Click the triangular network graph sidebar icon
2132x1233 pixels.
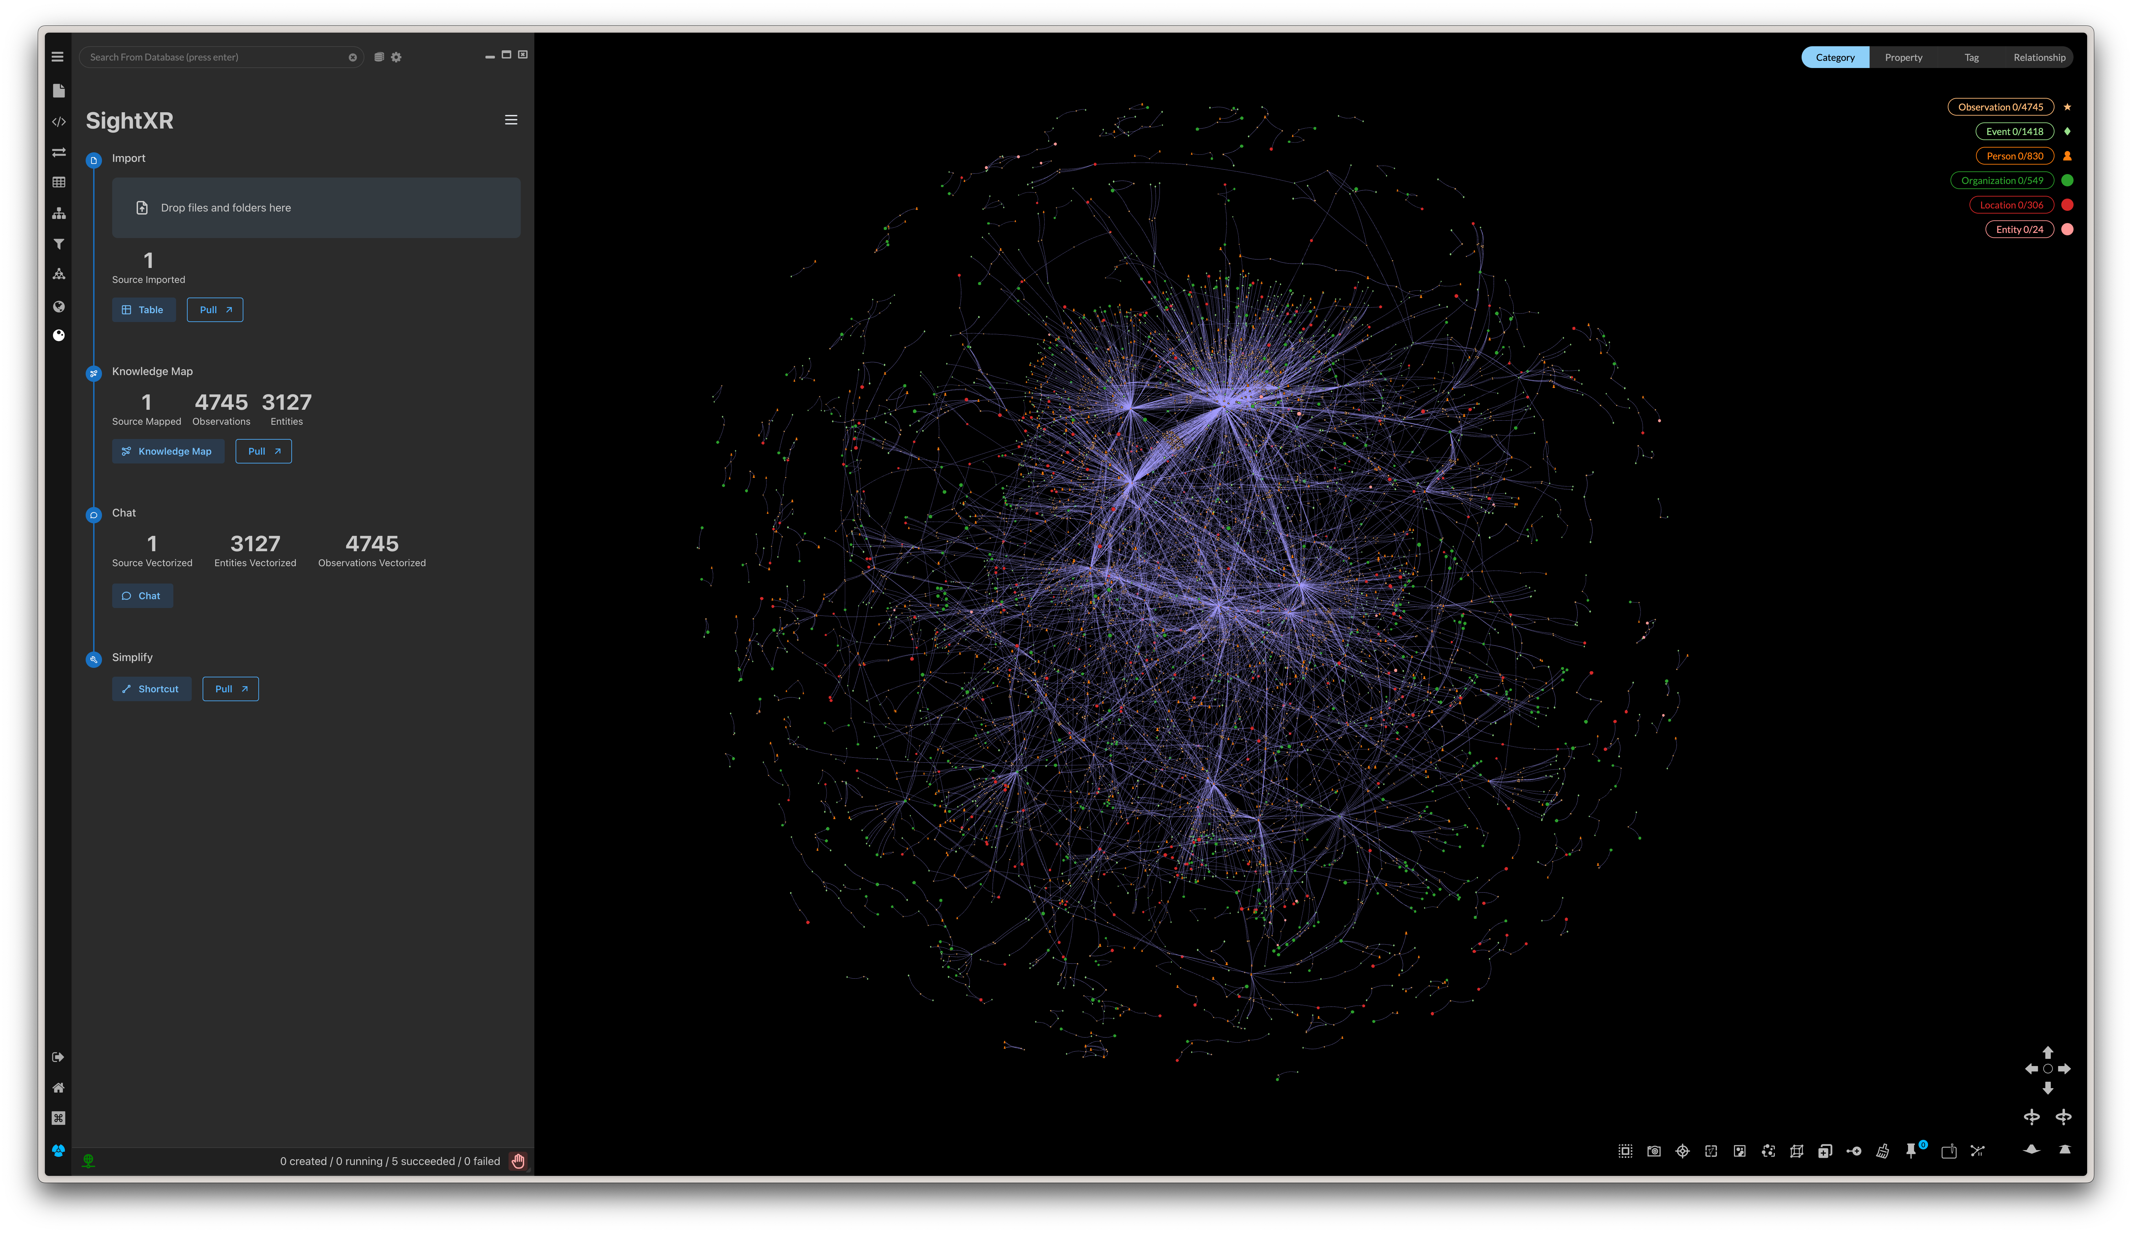click(58, 274)
